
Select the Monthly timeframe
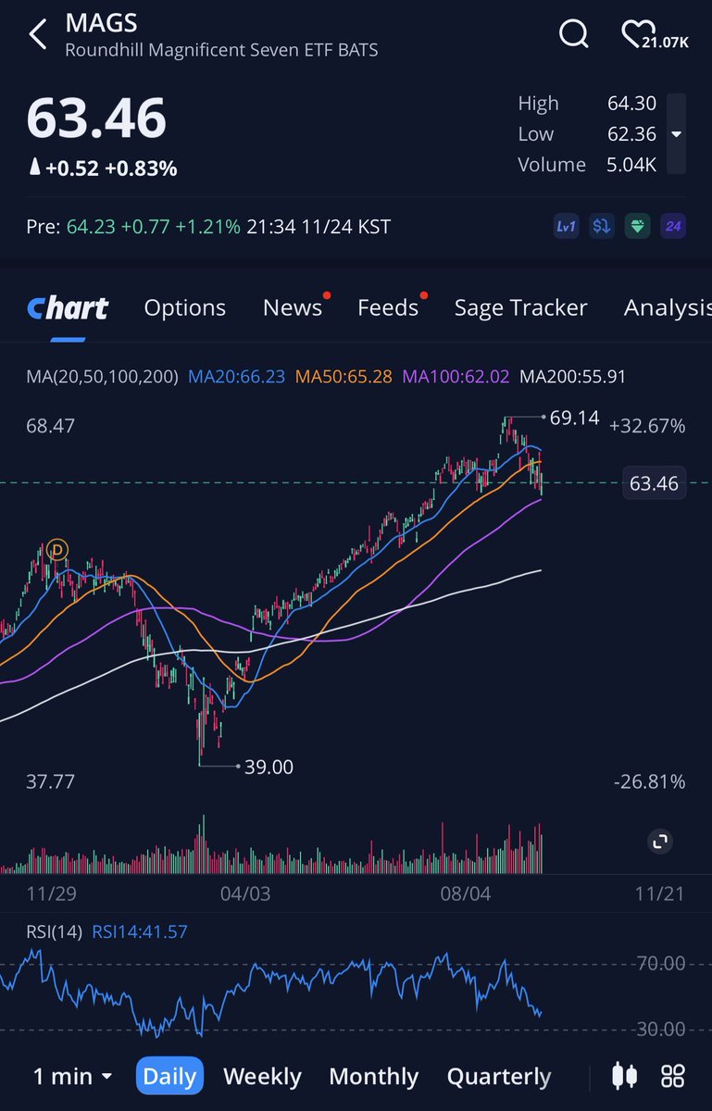coord(375,1077)
